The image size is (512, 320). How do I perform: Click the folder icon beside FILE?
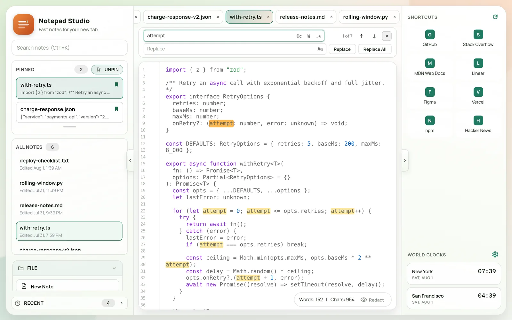click(x=21, y=268)
